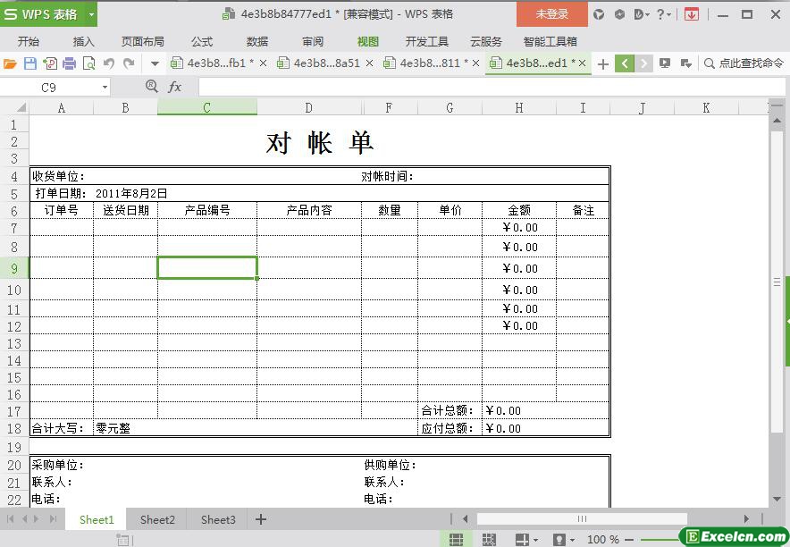Expand the Name Box dropdown arrow
Screen dimensions: 790x547
click(x=105, y=88)
